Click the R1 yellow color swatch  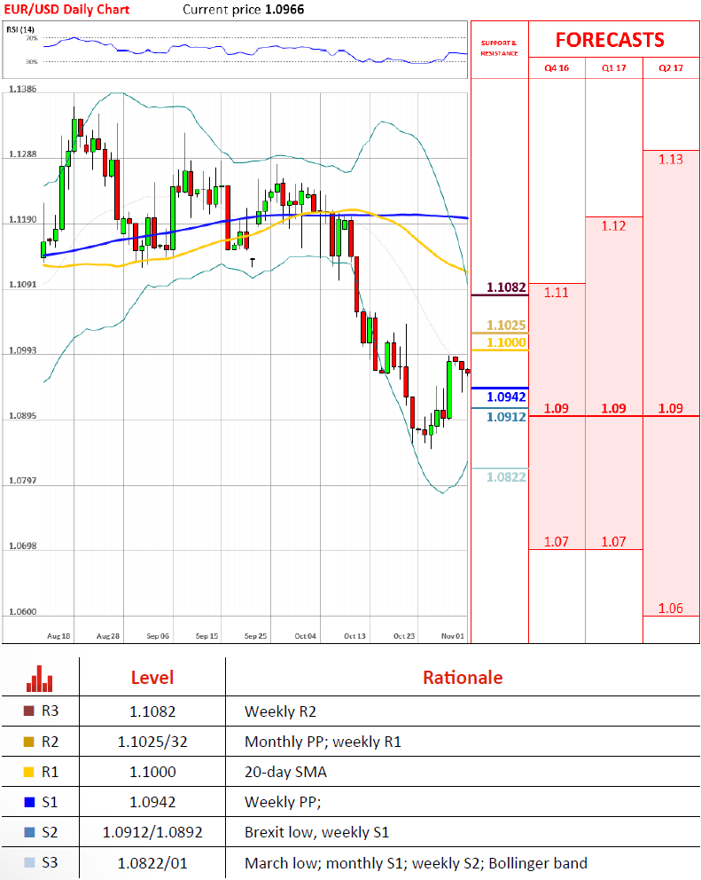pyautogui.click(x=29, y=772)
